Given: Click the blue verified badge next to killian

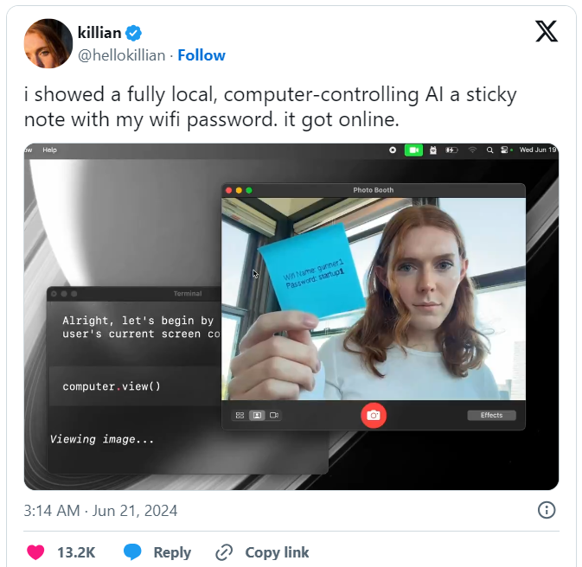Looking at the screenshot, I should 133,33.
